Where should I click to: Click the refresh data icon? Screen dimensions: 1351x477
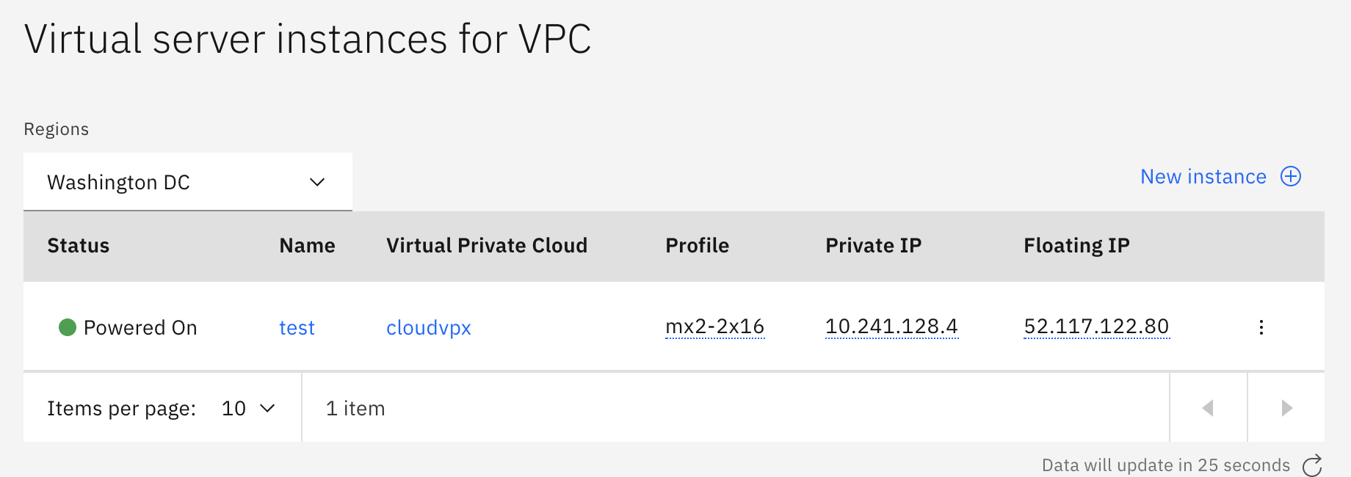[1314, 465]
